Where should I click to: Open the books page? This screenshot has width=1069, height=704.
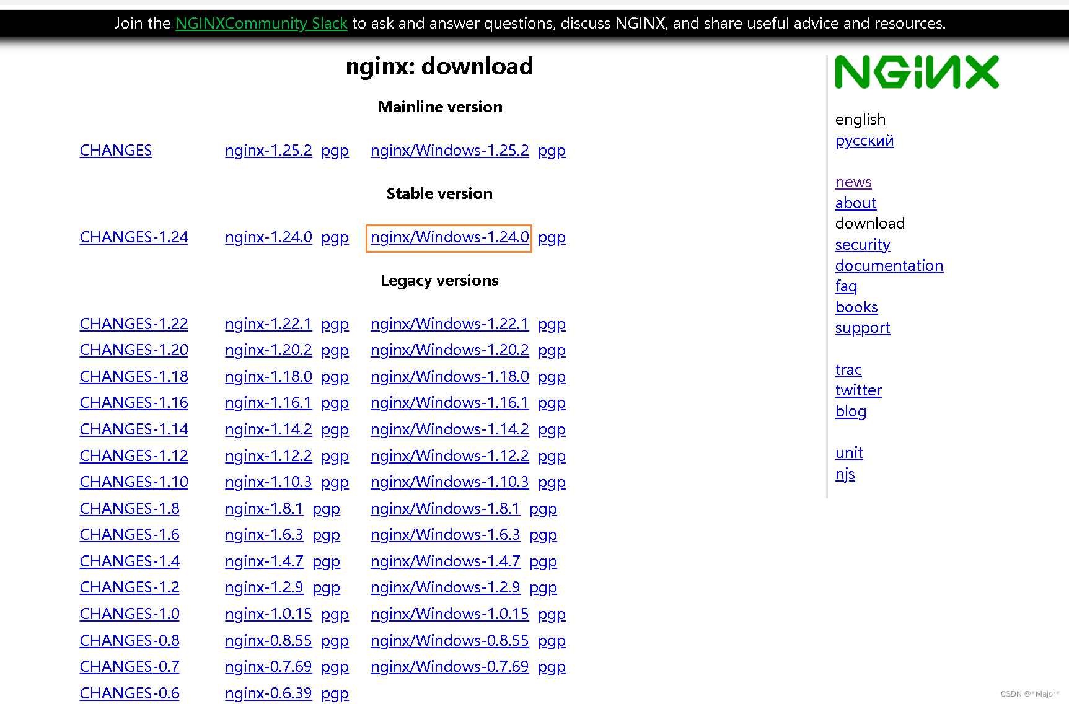[856, 307]
